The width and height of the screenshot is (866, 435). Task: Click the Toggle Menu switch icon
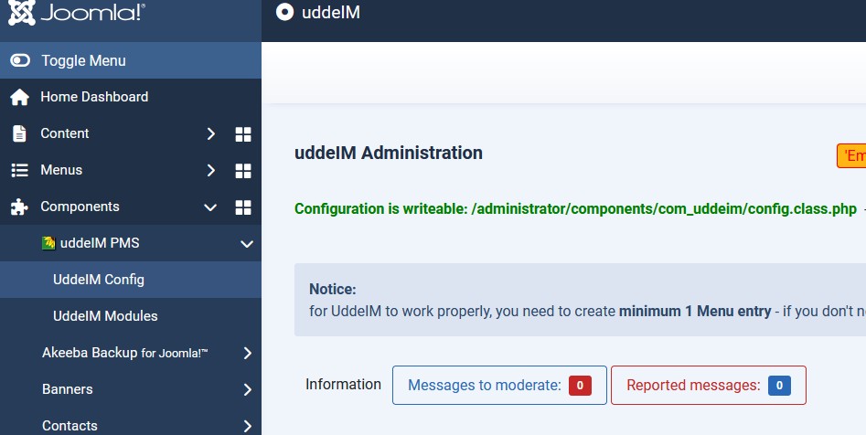[x=20, y=60]
